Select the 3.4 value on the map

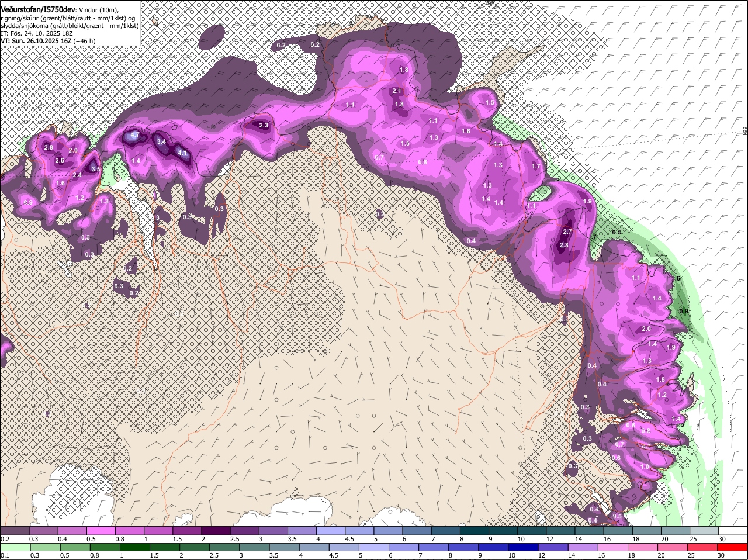[162, 141]
